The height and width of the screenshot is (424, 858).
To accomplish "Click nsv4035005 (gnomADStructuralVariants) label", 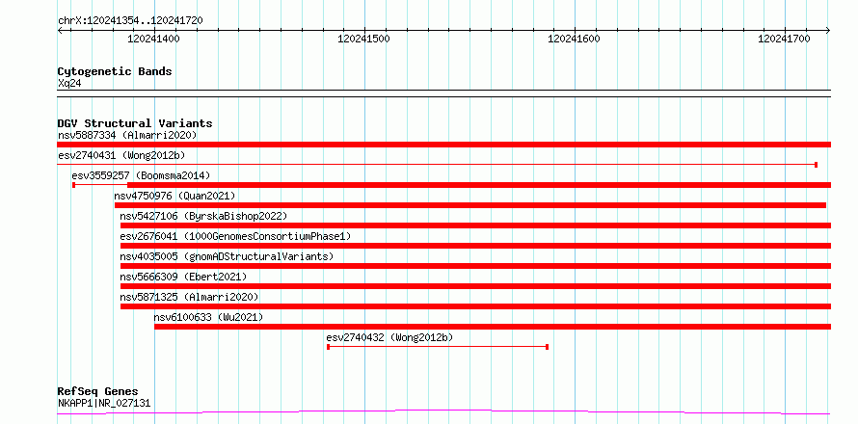I will click(x=227, y=256).
